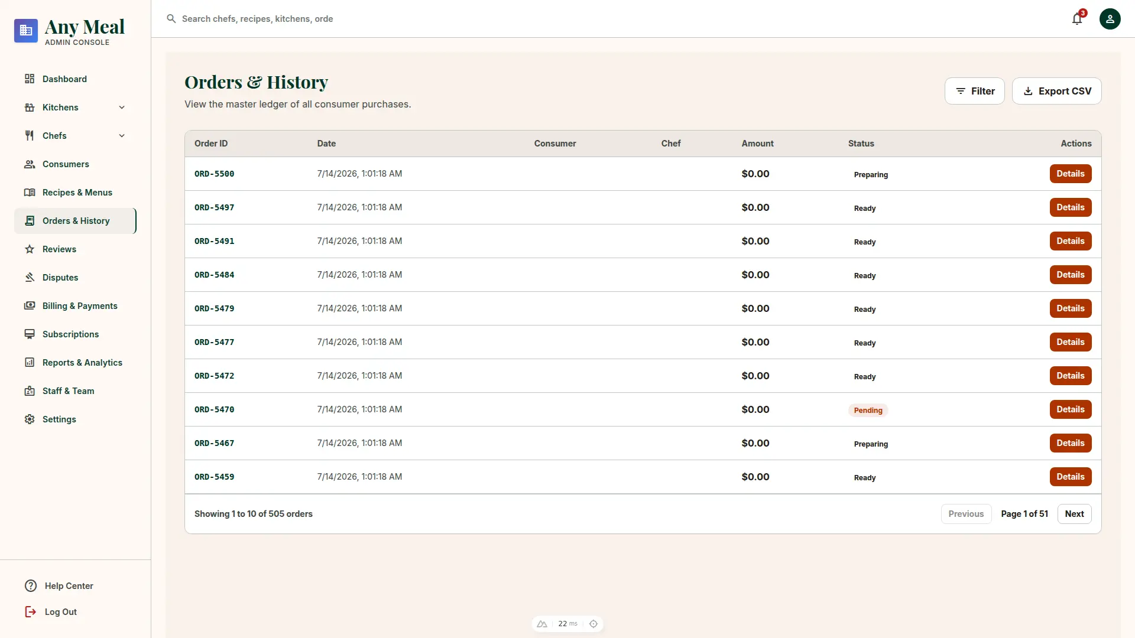Click the Recipes & Menus book icon
This screenshot has width=1135, height=638.
(x=30, y=193)
